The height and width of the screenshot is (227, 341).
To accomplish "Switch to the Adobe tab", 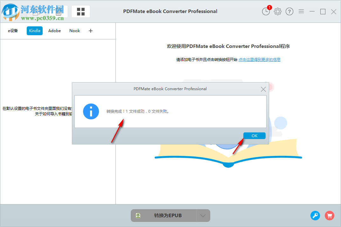I will [x=54, y=31].
